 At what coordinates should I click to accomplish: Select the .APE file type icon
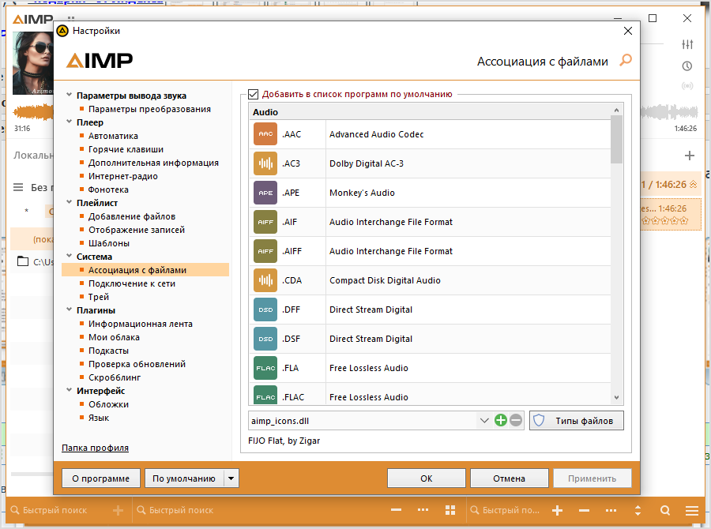(x=265, y=193)
